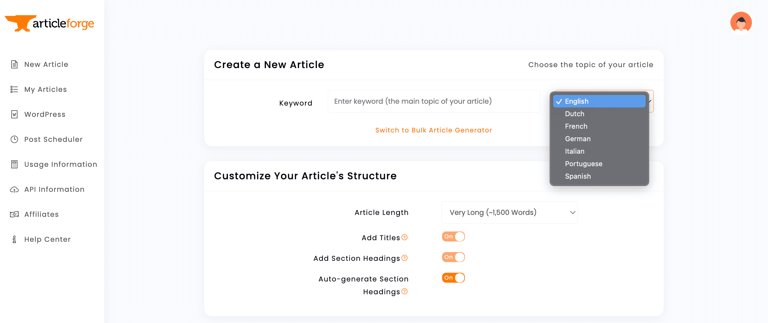
Task: Click the API Information cloud icon
Action: [14, 189]
